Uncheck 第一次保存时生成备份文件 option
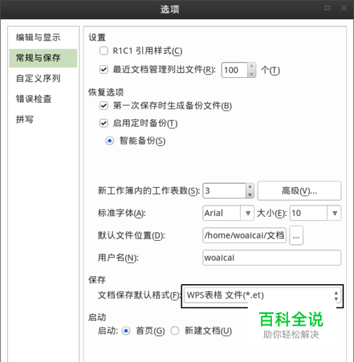354x362 pixels. click(103, 106)
